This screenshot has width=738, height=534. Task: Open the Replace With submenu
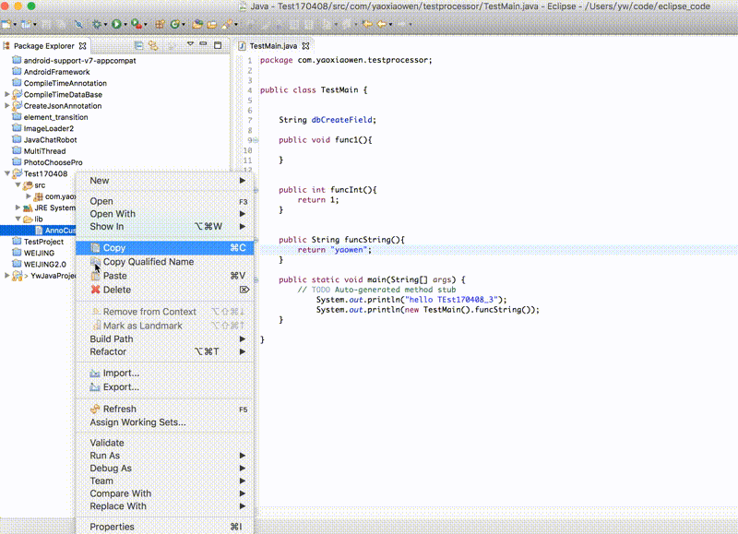coord(165,506)
